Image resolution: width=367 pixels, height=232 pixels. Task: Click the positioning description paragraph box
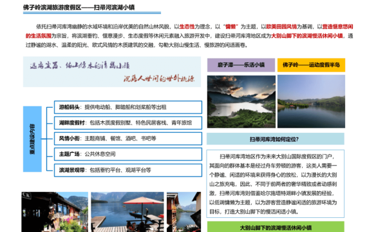[276, 184]
